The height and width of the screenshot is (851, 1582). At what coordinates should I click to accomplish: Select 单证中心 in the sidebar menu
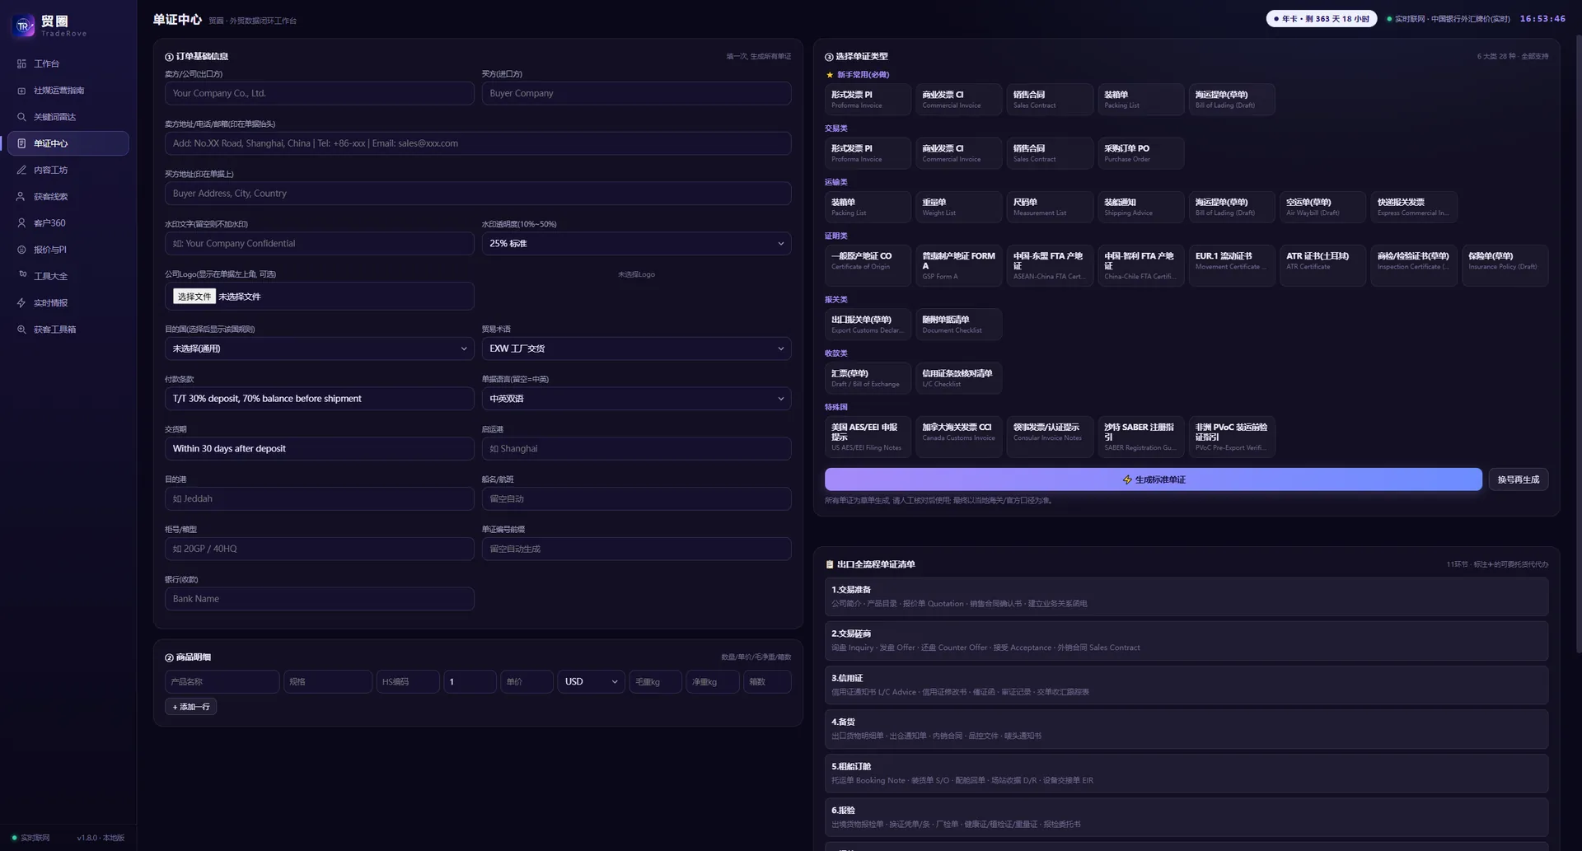[68, 143]
